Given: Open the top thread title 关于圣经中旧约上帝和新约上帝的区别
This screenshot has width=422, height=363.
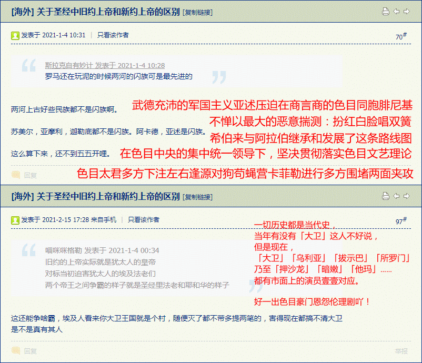Looking at the screenshot, I should tap(108, 12).
